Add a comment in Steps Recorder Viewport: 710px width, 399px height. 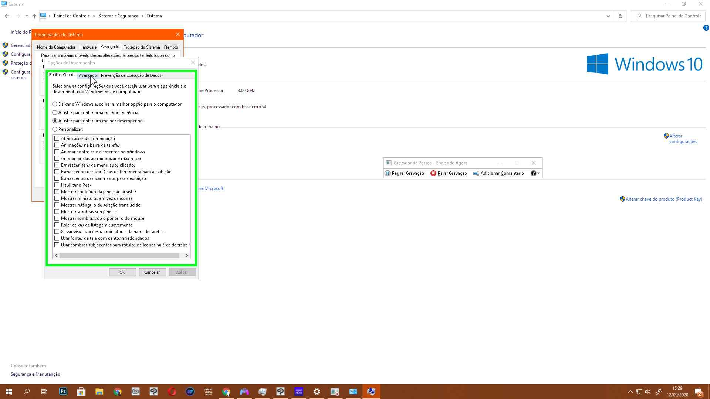point(498,173)
